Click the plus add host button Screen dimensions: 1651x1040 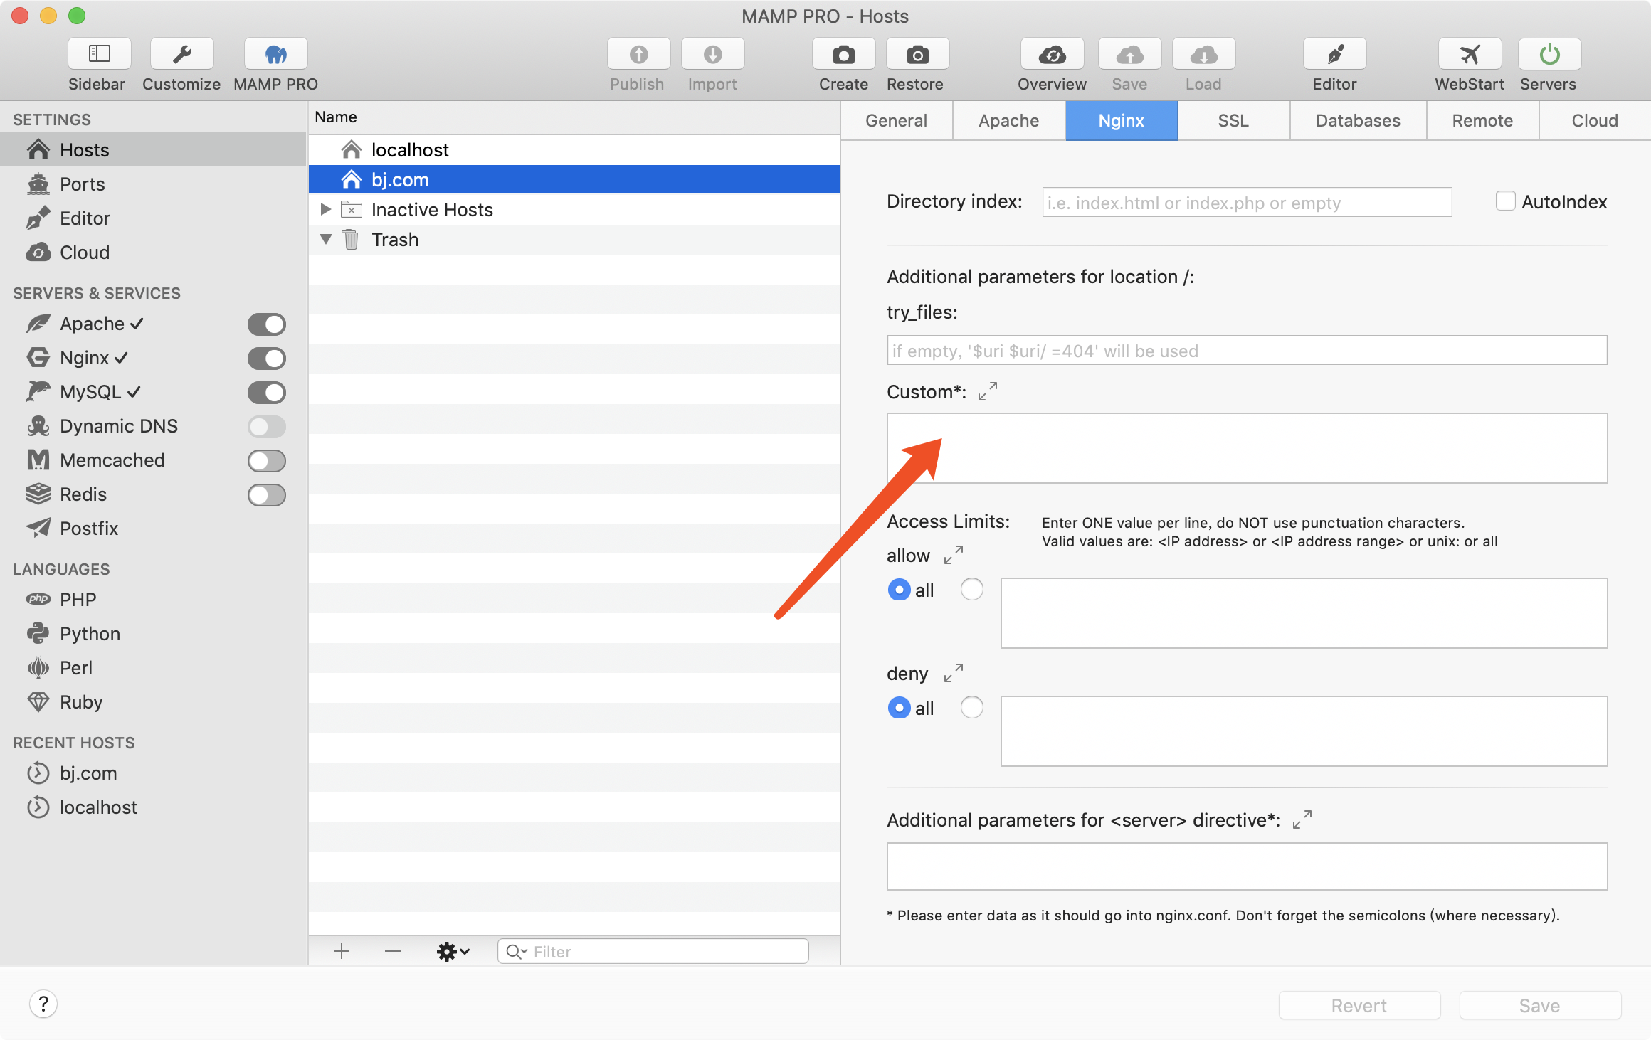pos(342,951)
